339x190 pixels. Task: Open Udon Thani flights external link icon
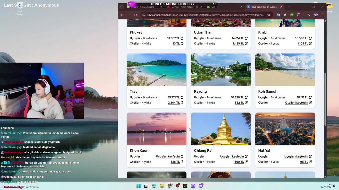click(x=246, y=38)
